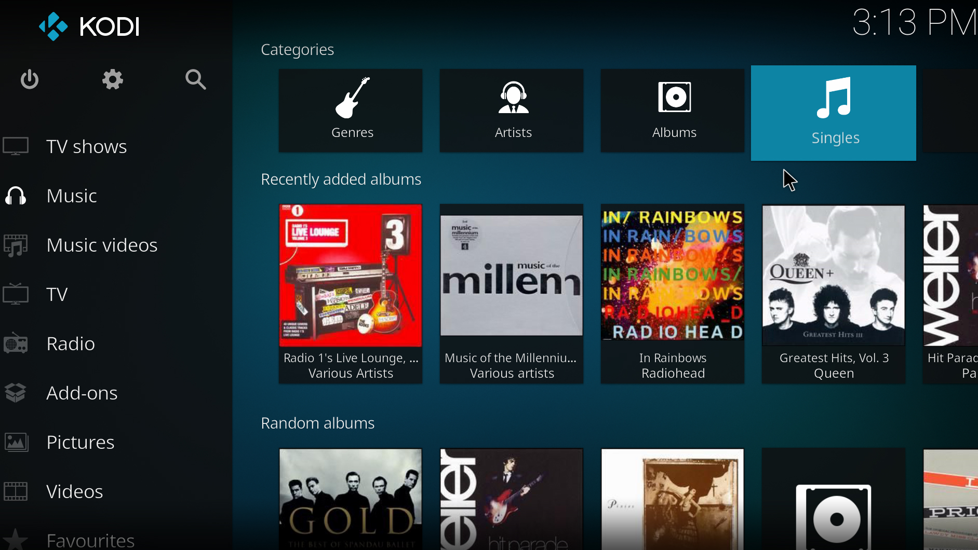Click the 'Random albums' heading
Screen dimensions: 978x550
tap(317, 423)
